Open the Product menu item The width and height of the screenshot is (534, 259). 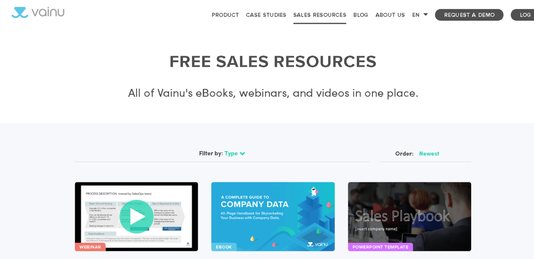[x=225, y=15]
